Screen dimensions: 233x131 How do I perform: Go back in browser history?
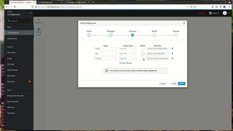(x=7, y=7)
